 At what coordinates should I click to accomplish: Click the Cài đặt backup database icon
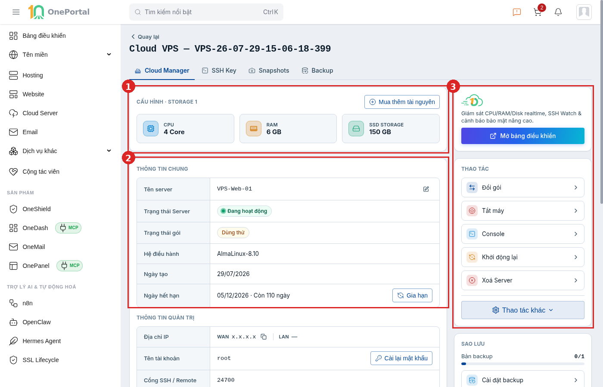coord(472,380)
